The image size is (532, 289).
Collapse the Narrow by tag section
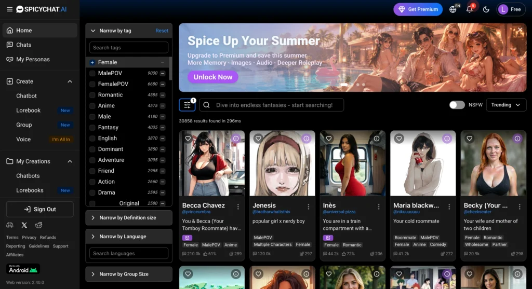tap(93, 31)
